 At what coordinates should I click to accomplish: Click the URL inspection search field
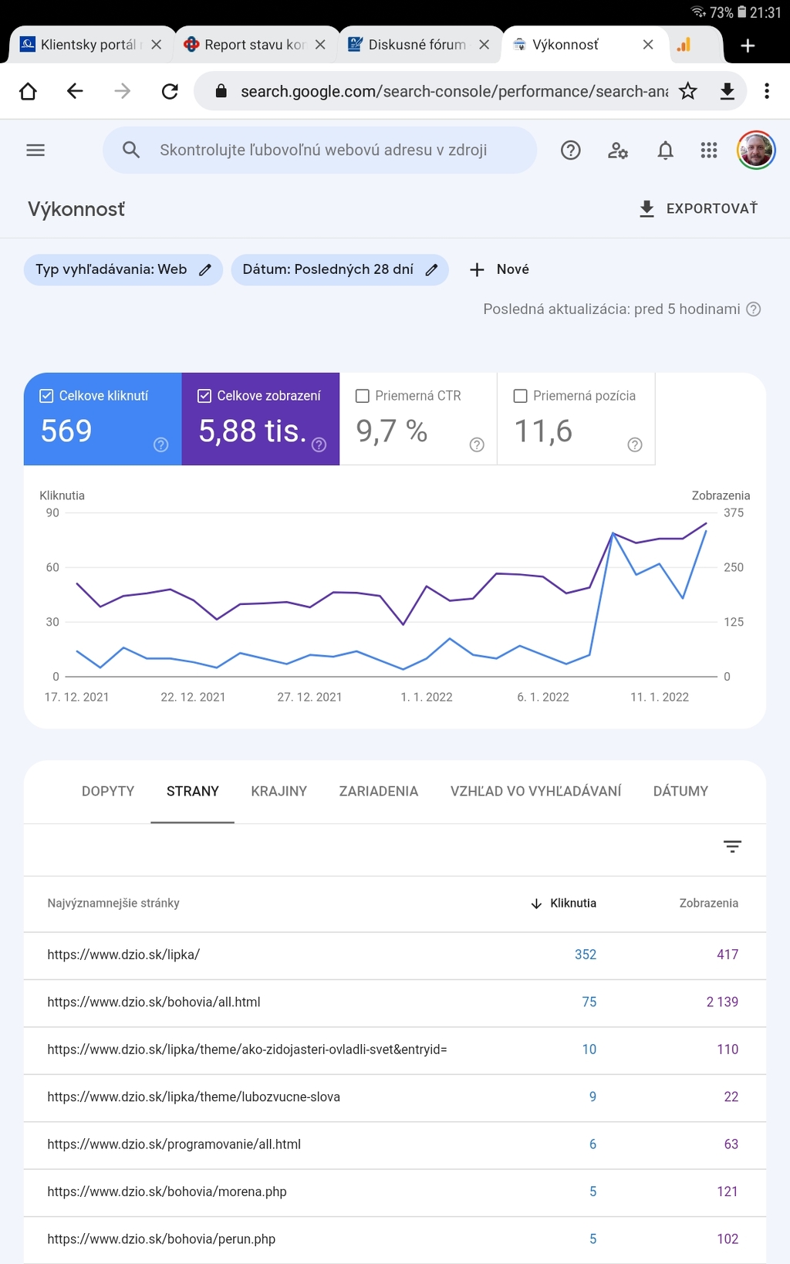point(322,150)
